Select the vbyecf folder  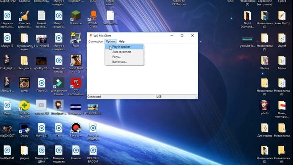(282, 40)
